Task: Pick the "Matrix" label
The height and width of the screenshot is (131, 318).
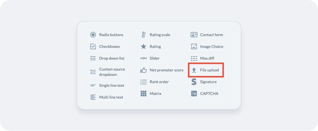Action: tap(156, 93)
